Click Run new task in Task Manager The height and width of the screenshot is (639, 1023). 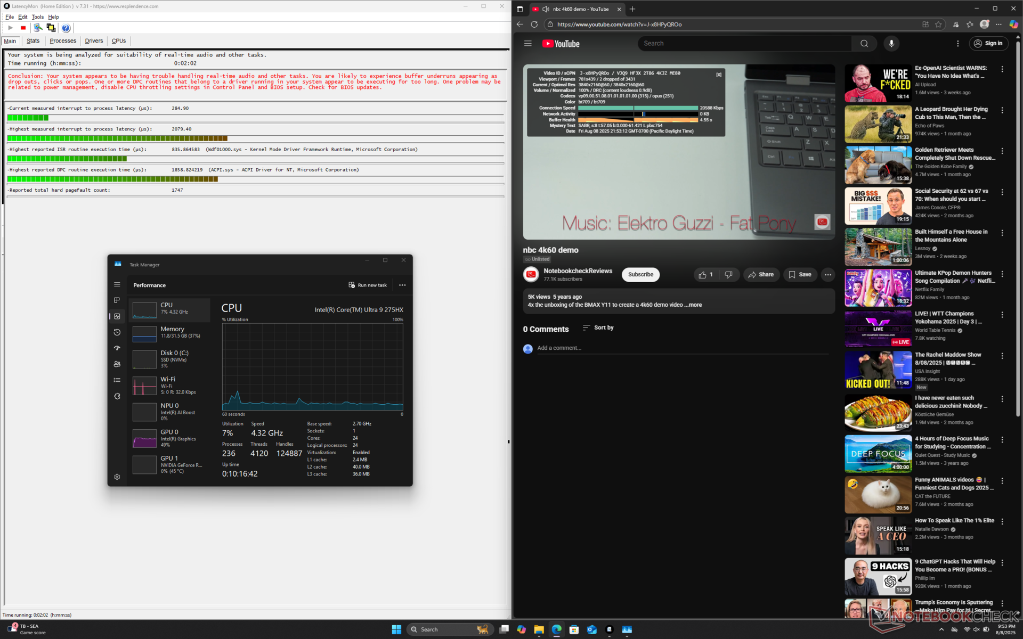point(368,285)
